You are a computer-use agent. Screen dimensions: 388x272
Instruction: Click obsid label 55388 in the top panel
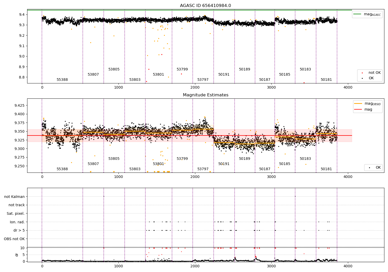coord(62,80)
